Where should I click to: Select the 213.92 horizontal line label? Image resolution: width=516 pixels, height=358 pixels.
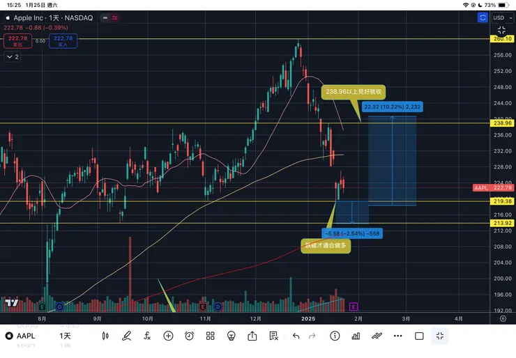[503, 223]
